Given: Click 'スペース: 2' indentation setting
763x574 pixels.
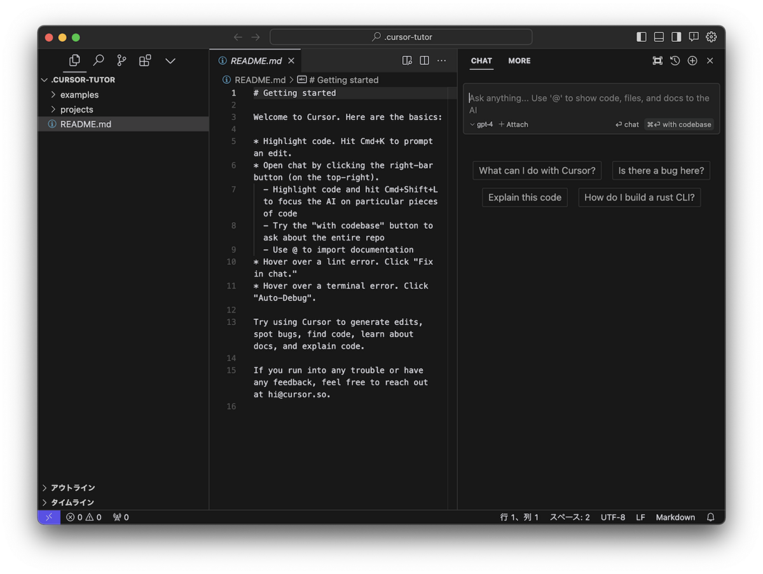Looking at the screenshot, I should pyautogui.click(x=570, y=517).
